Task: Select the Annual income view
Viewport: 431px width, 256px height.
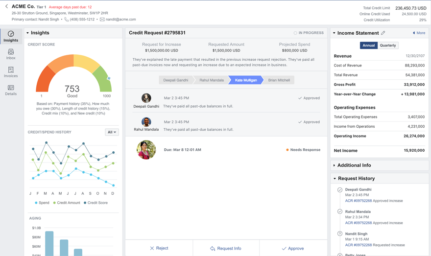Action: [x=369, y=46]
